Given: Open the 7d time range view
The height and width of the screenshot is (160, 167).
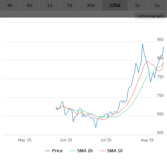Looking at the screenshot, I should [69, 5].
